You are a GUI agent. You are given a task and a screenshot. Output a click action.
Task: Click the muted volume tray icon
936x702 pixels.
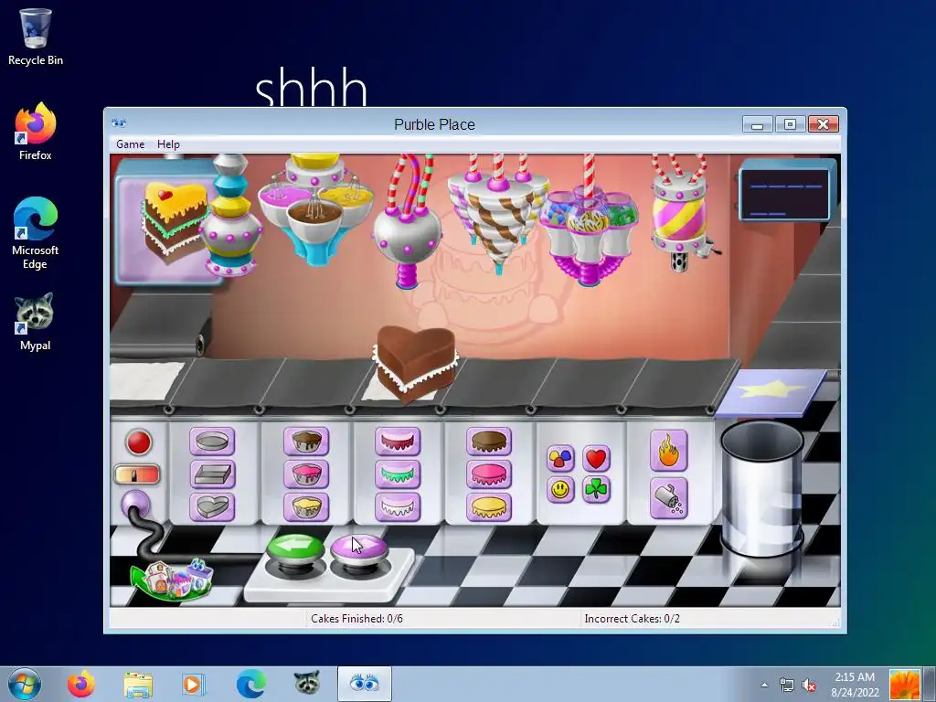pos(810,685)
